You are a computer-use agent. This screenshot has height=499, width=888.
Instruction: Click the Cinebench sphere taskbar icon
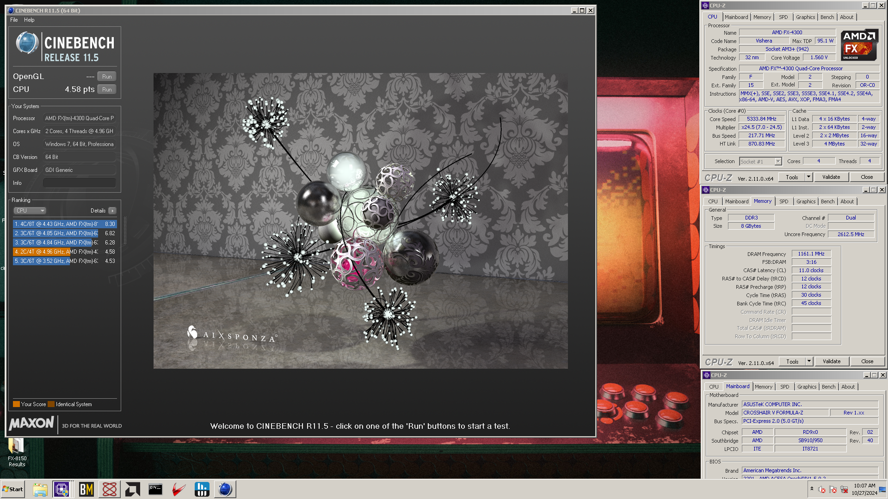click(225, 489)
